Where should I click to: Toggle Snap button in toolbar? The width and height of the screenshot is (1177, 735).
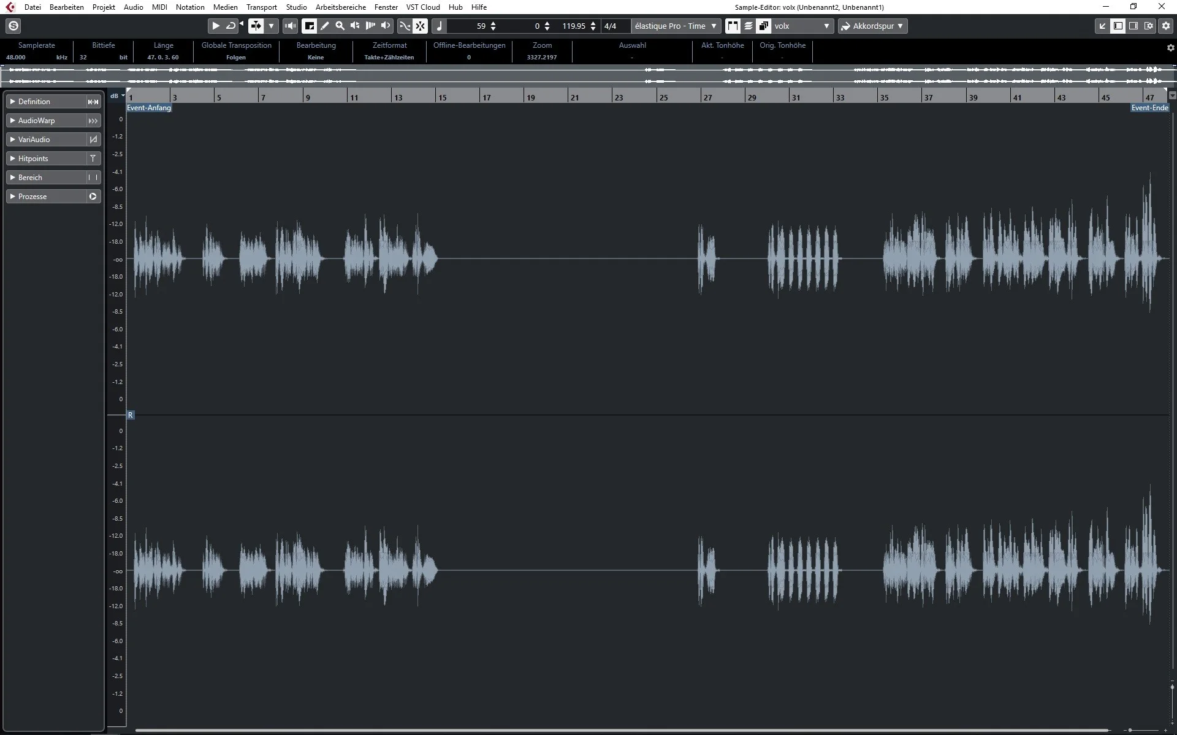(x=420, y=26)
